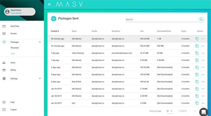This screenshot has height=116, width=211.
Task: Open Portals in the sidebar
Action: [x=13, y=34]
